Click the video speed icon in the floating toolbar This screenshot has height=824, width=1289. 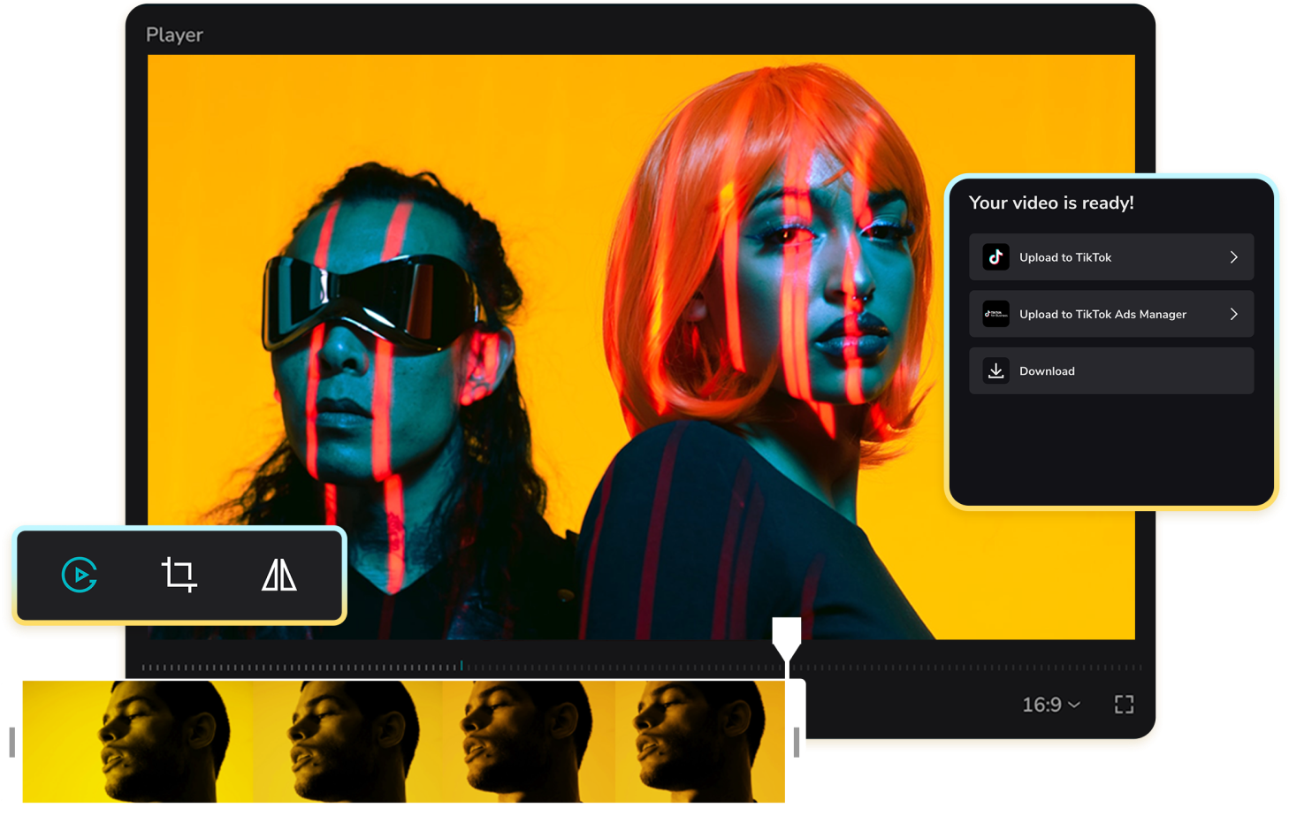point(80,576)
